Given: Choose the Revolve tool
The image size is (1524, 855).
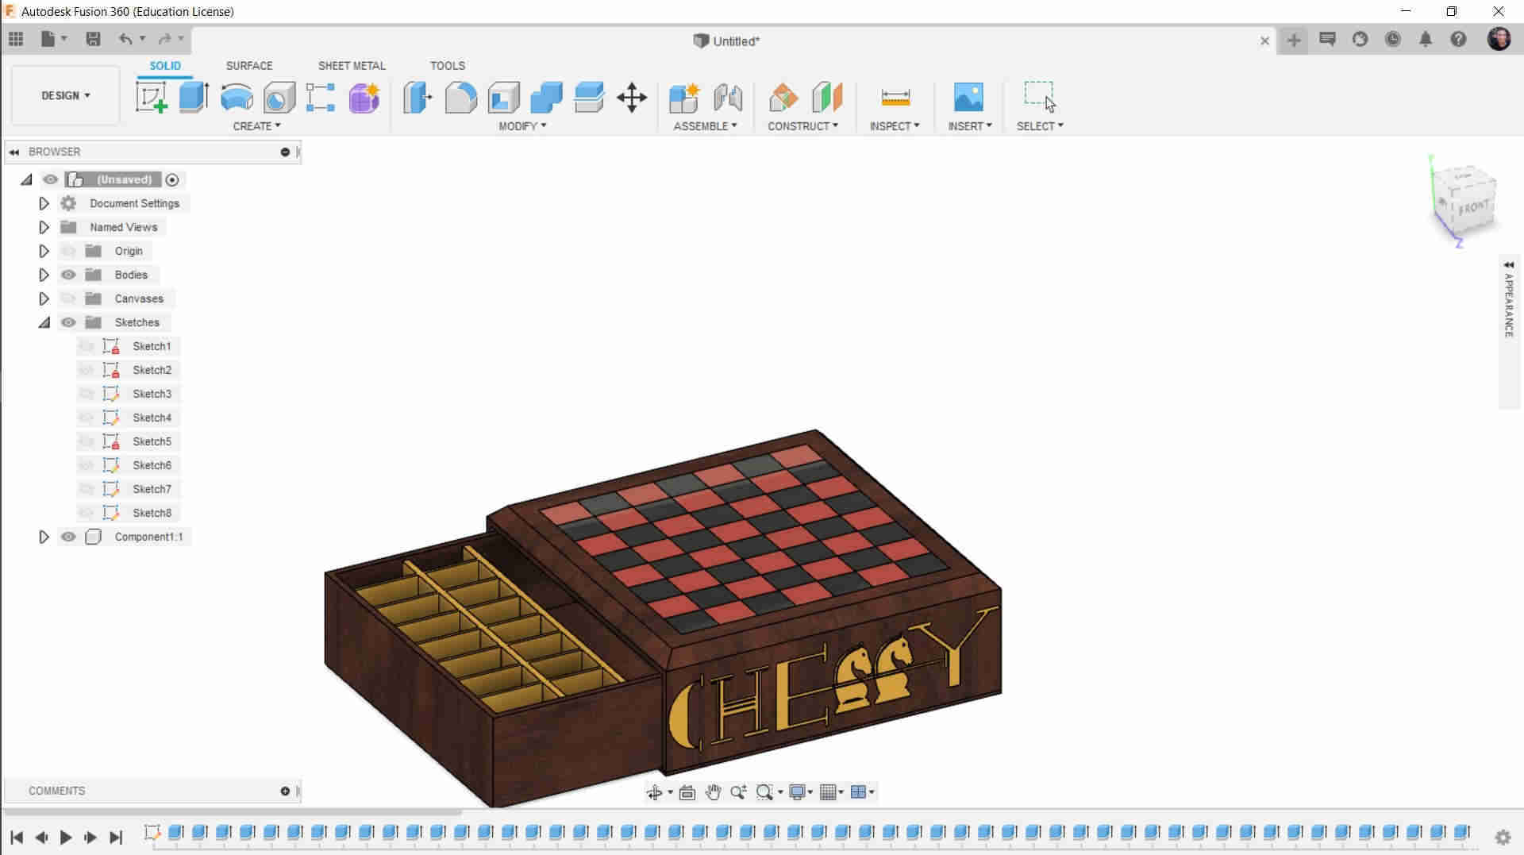Looking at the screenshot, I should 237,98.
